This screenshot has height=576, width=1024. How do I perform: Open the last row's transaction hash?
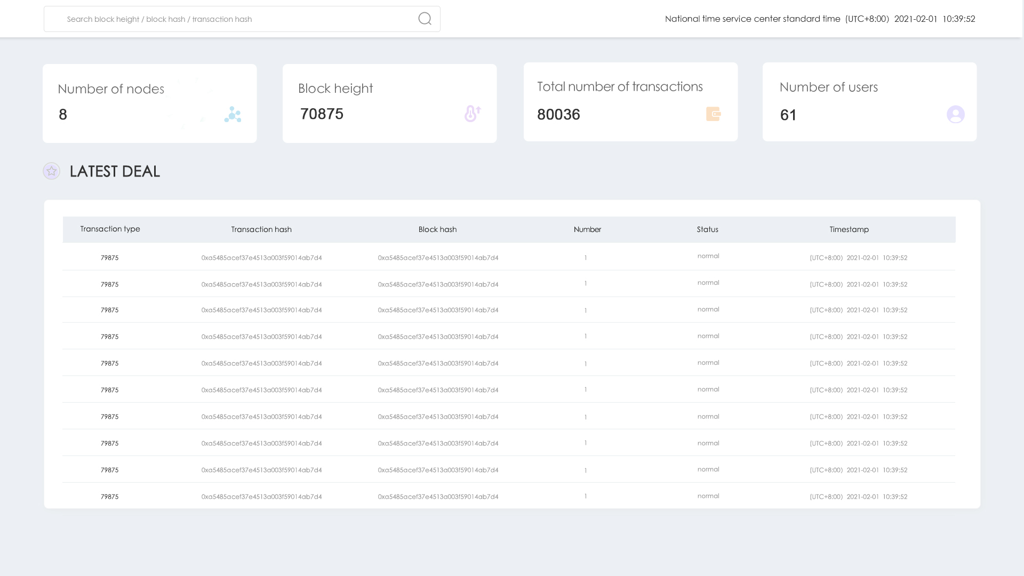pos(261,497)
